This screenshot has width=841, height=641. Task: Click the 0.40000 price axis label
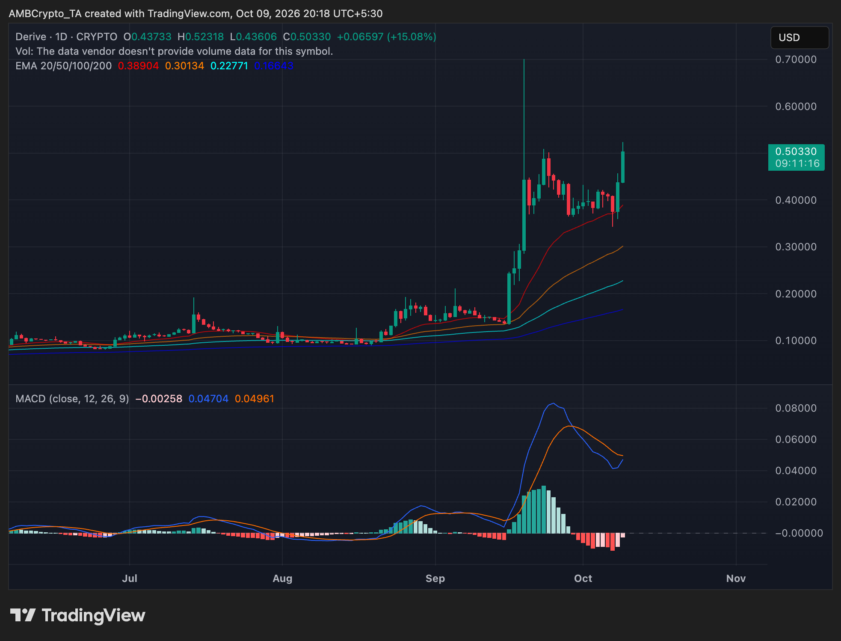796,200
